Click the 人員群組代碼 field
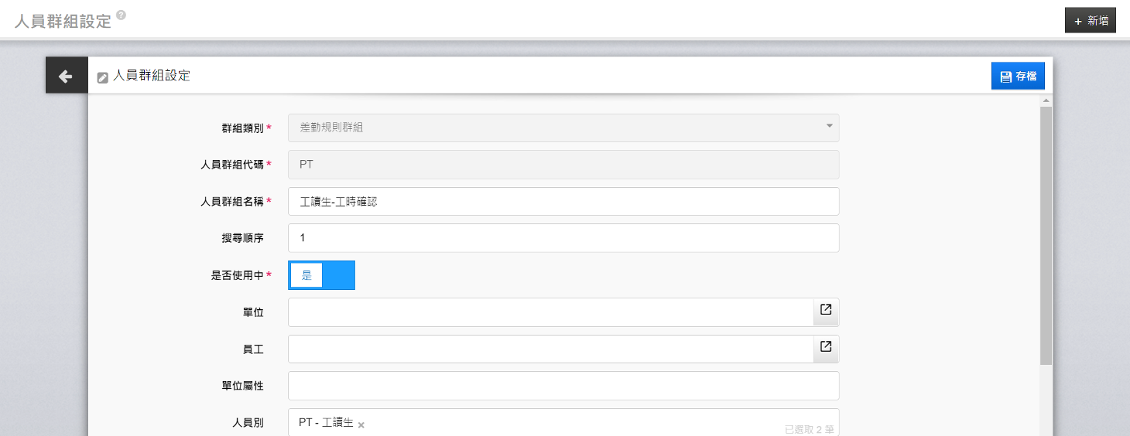This screenshot has height=436, width=1130. [x=563, y=165]
